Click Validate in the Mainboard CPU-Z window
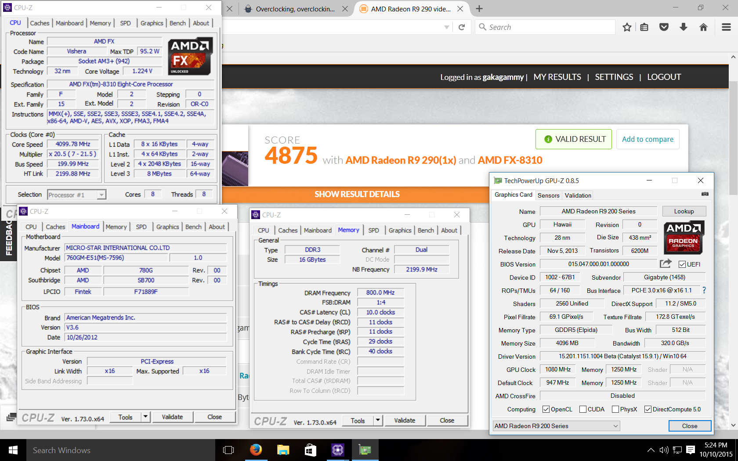This screenshot has width=738, height=461. (x=172, y=417)
